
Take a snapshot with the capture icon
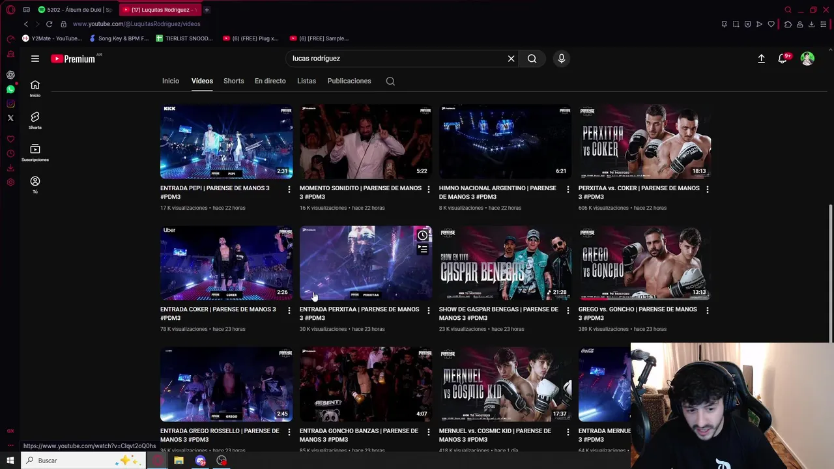point(736,24)
